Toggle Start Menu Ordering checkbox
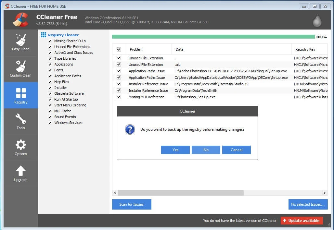This screenshot has height=230, width=334. pos(50,105)
